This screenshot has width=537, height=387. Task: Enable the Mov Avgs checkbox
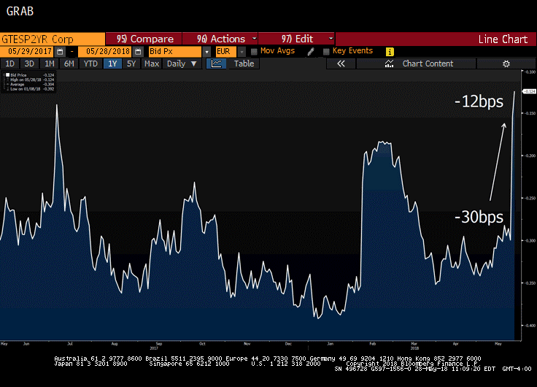tap(254, 52)
